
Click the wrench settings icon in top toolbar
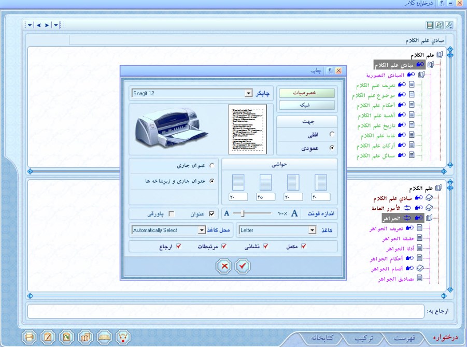tap(449, 25)
